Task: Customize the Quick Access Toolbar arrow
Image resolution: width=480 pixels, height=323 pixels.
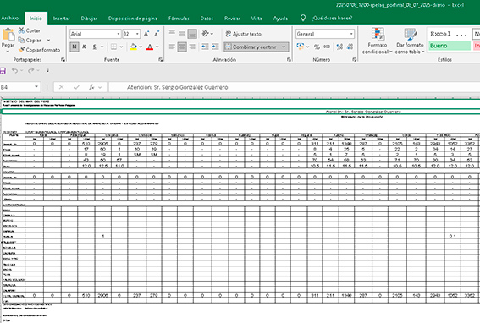Action: 47,71
